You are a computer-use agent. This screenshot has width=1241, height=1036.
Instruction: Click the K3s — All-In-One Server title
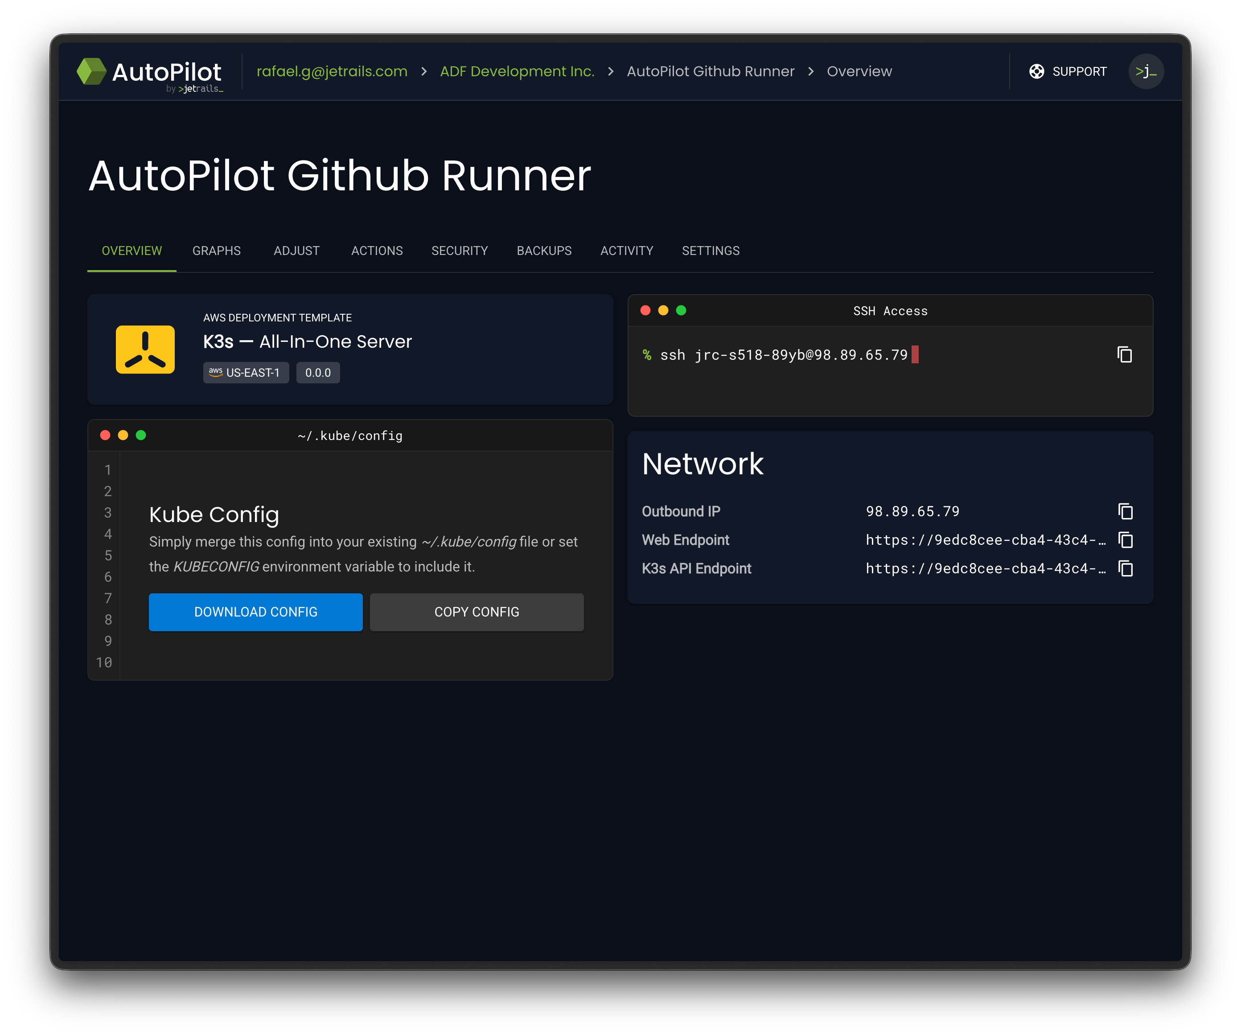(307, 341)
